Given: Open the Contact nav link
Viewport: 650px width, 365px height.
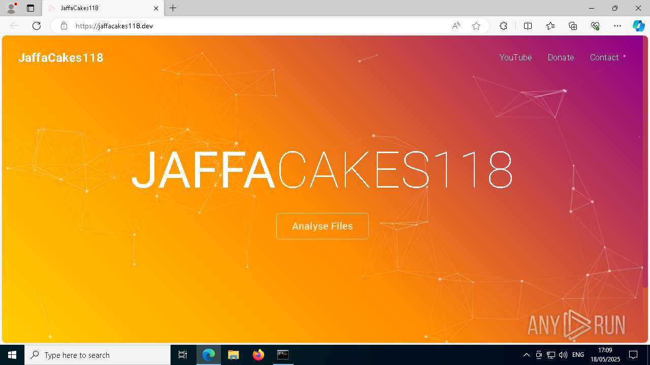Looking at the screenshot, I should click(604, 57).
